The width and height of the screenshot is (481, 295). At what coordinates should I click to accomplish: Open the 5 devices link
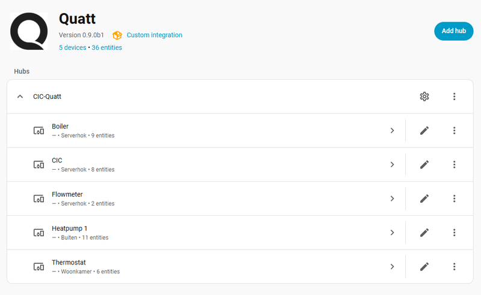pyautogui.click(x=72, y=47)
